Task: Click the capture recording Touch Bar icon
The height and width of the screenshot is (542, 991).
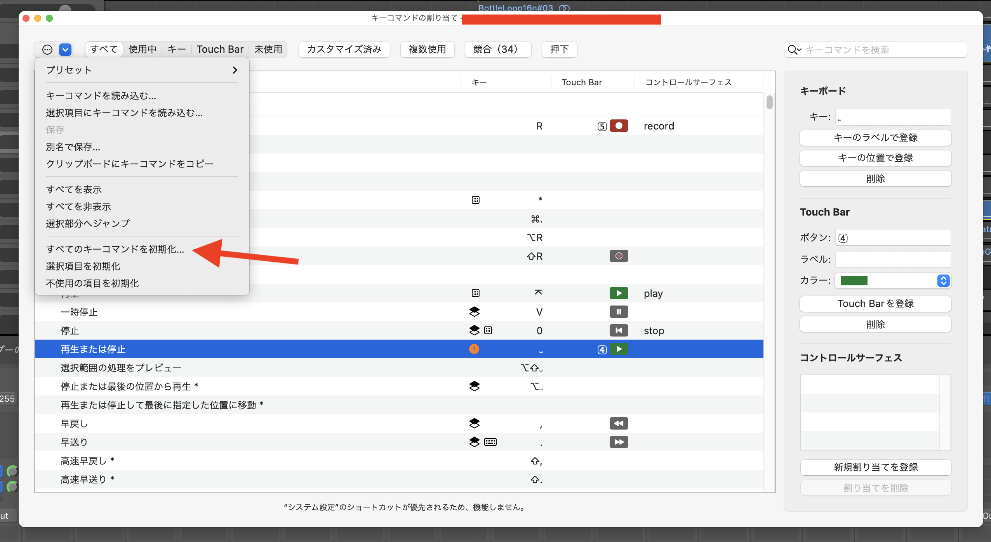Action: (x=619, y=256)
